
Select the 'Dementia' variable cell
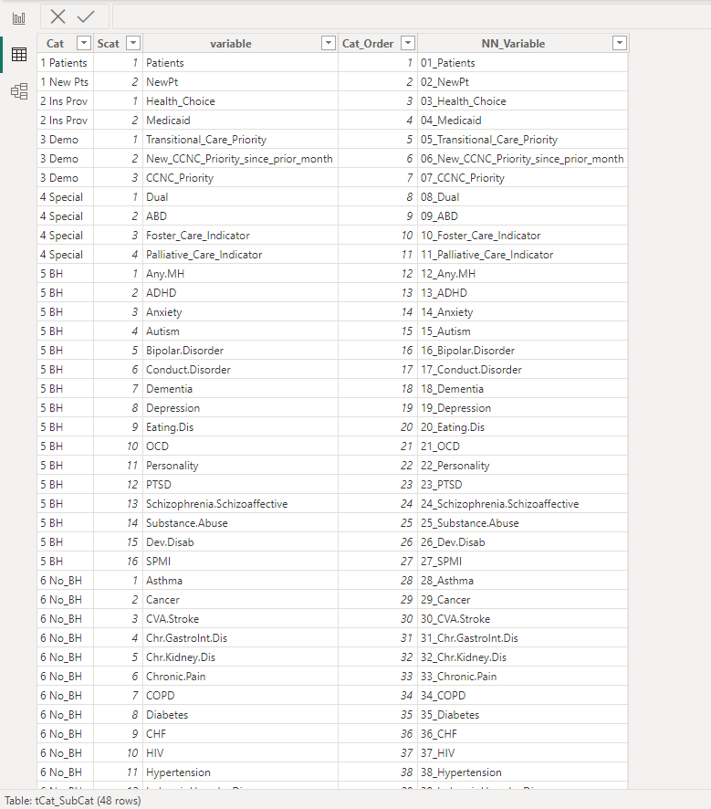click(x=240, y=388)
